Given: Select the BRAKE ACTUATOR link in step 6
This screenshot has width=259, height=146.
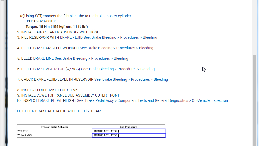Looking at the screenshot, I should pyautogui.click(x=49, y=69).
